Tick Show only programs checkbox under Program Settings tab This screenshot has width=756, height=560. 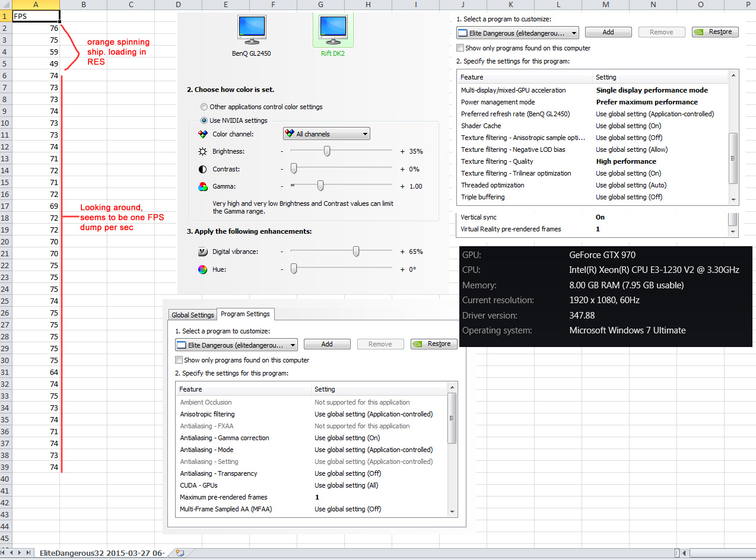(x=179, y=360)
